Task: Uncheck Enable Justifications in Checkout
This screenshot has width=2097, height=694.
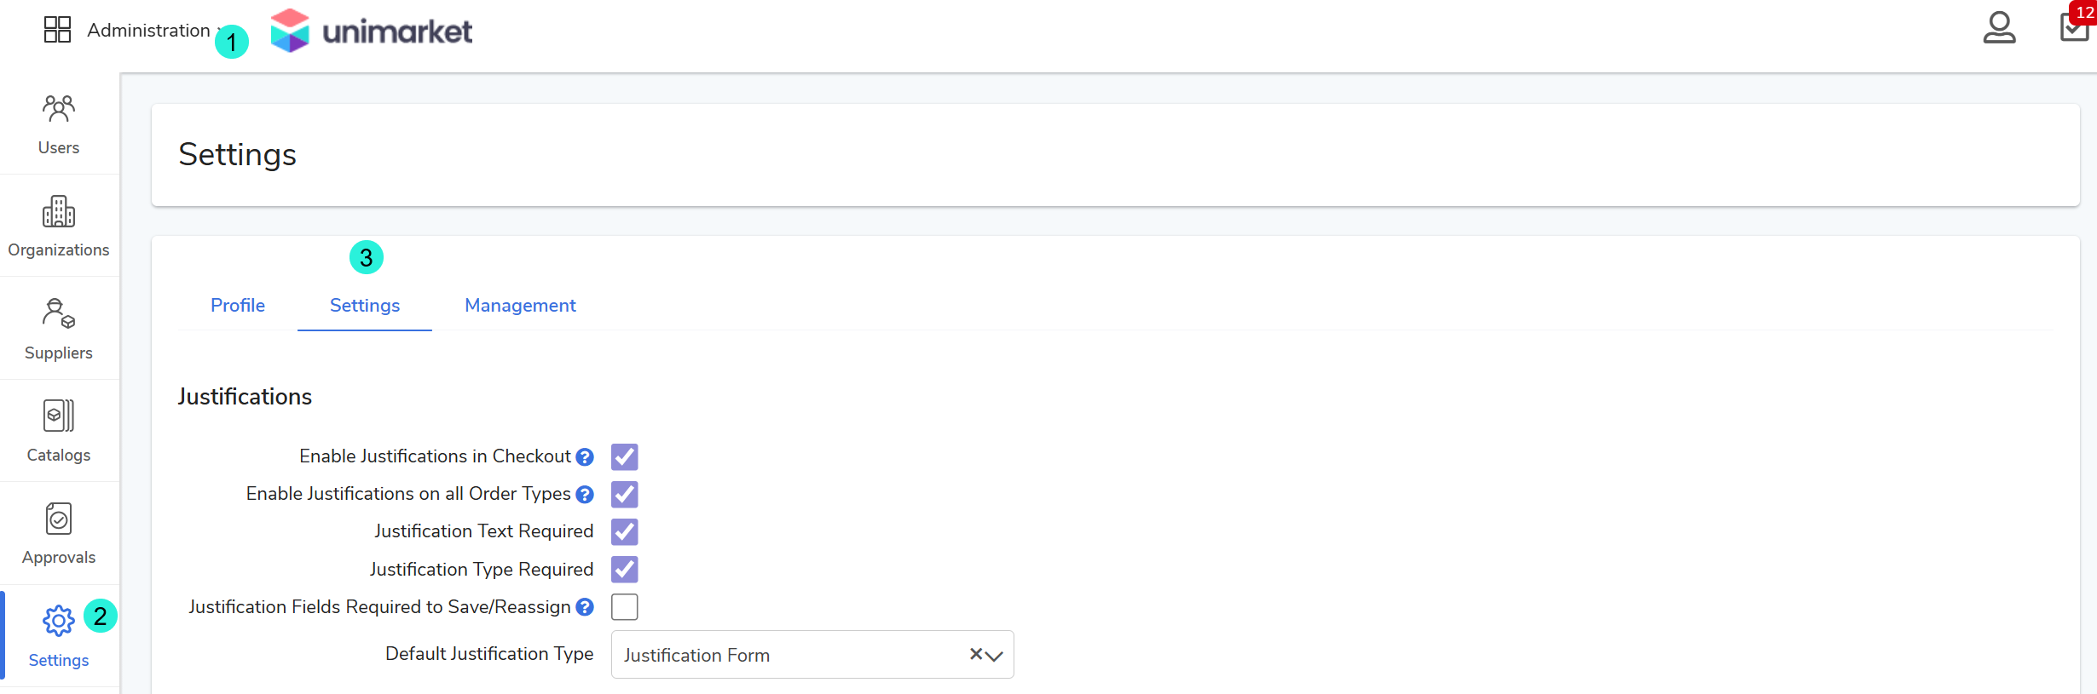Action: [624, 457]
